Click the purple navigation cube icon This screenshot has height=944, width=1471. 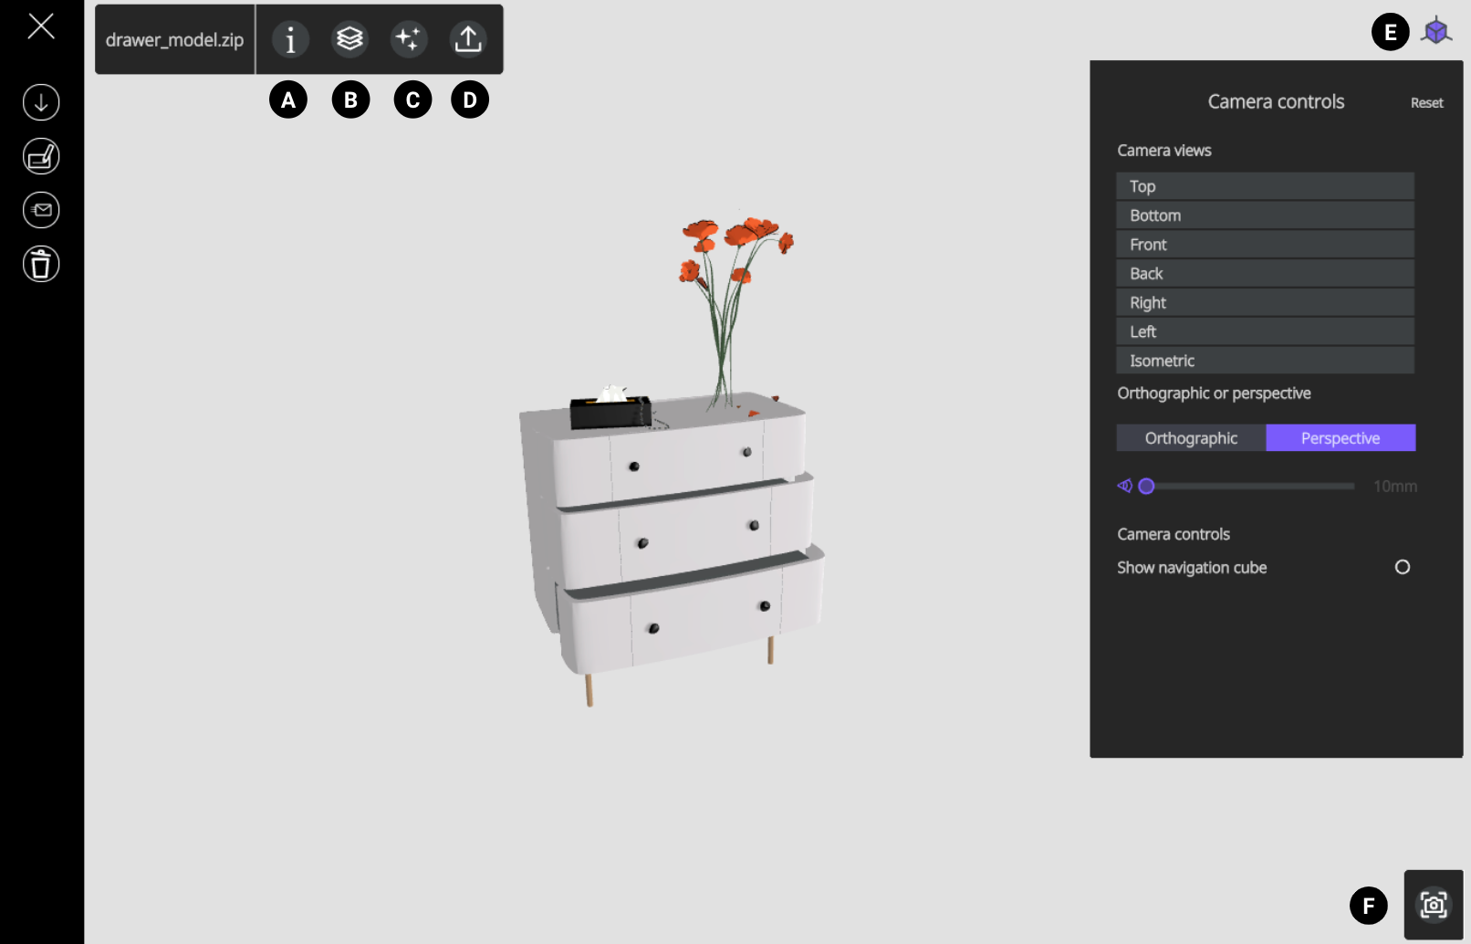point(1436,32)
